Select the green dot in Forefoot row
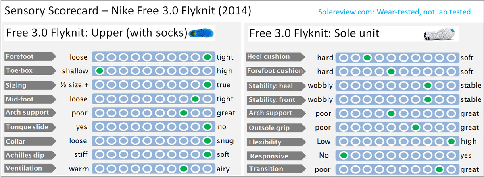This screenshot has width=484, height=177. 208,57
